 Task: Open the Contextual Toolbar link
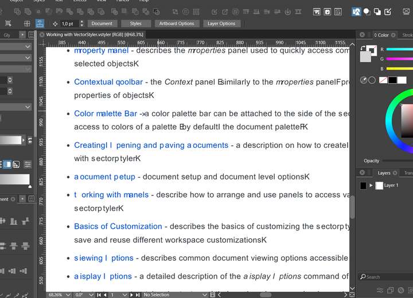coord(108,82)
